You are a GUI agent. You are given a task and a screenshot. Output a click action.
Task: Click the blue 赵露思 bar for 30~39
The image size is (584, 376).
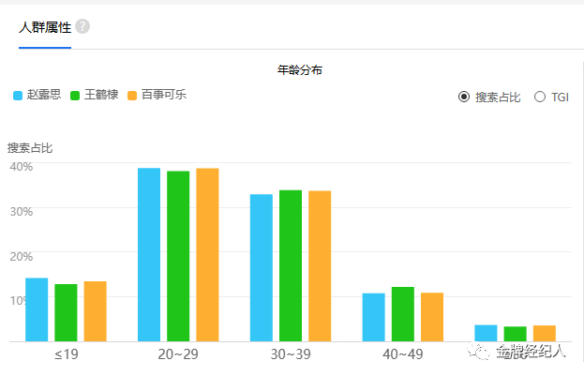coord(262,268)
